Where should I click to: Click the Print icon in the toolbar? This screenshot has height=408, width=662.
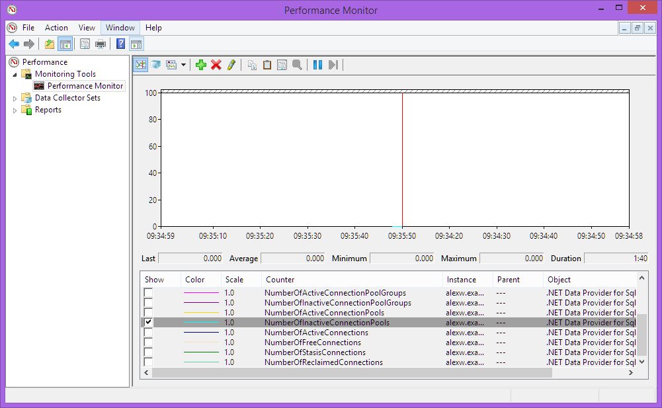tap(101, 44)
